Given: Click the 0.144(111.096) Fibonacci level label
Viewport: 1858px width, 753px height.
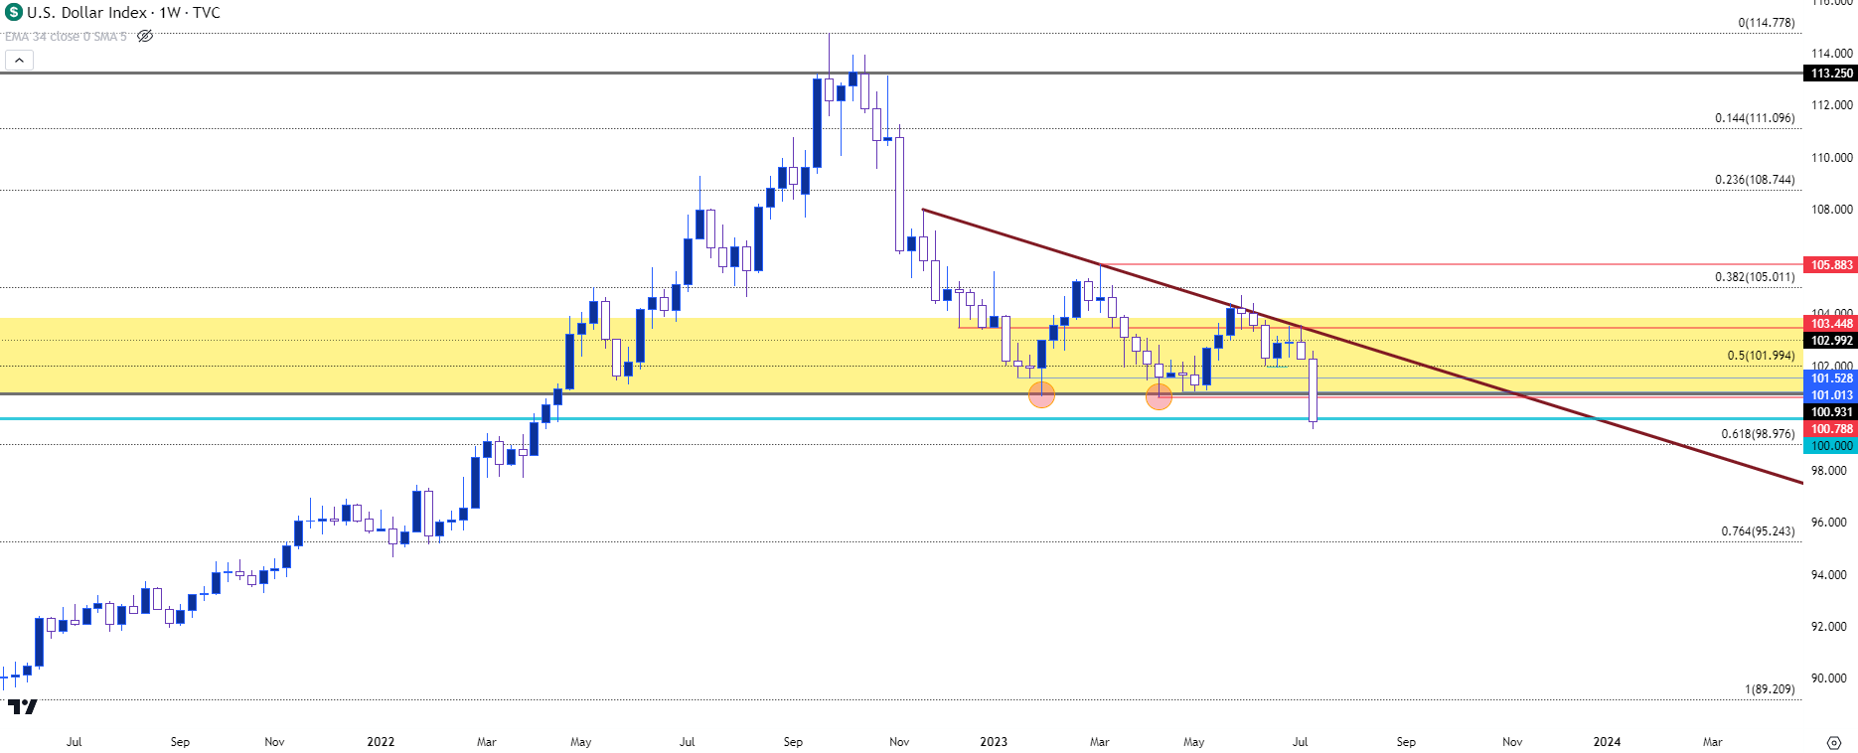Looking at the screenshot, I should coord(1755,118).
